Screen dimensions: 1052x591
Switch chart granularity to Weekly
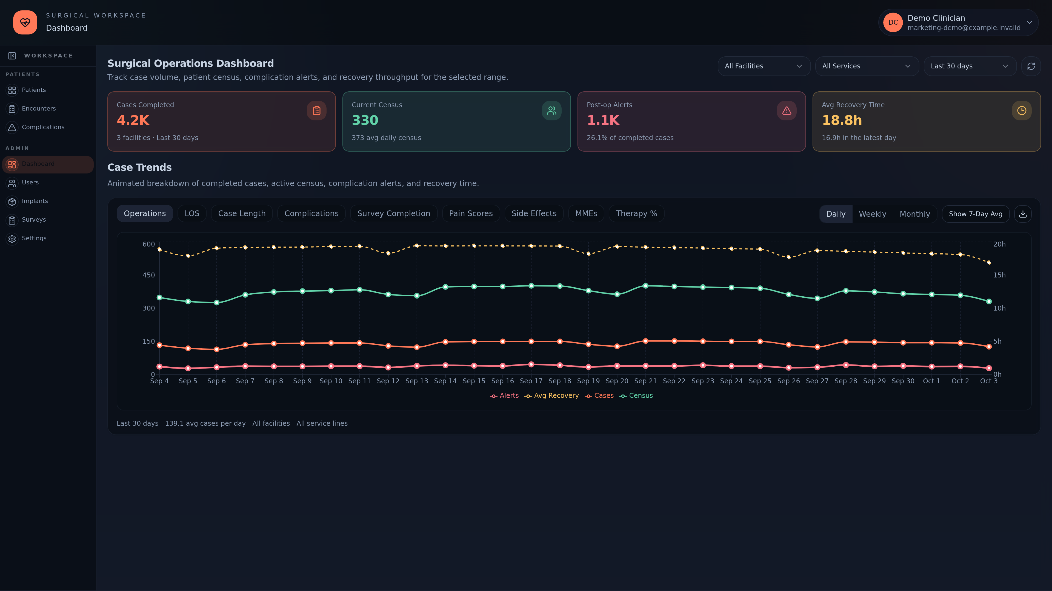[872, 214]
